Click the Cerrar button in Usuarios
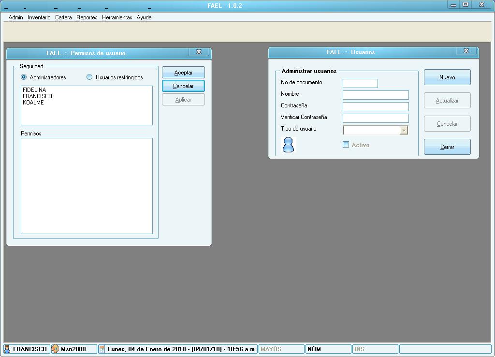The width and height of the screenshot is (495, 357). [x=447, y=147]
